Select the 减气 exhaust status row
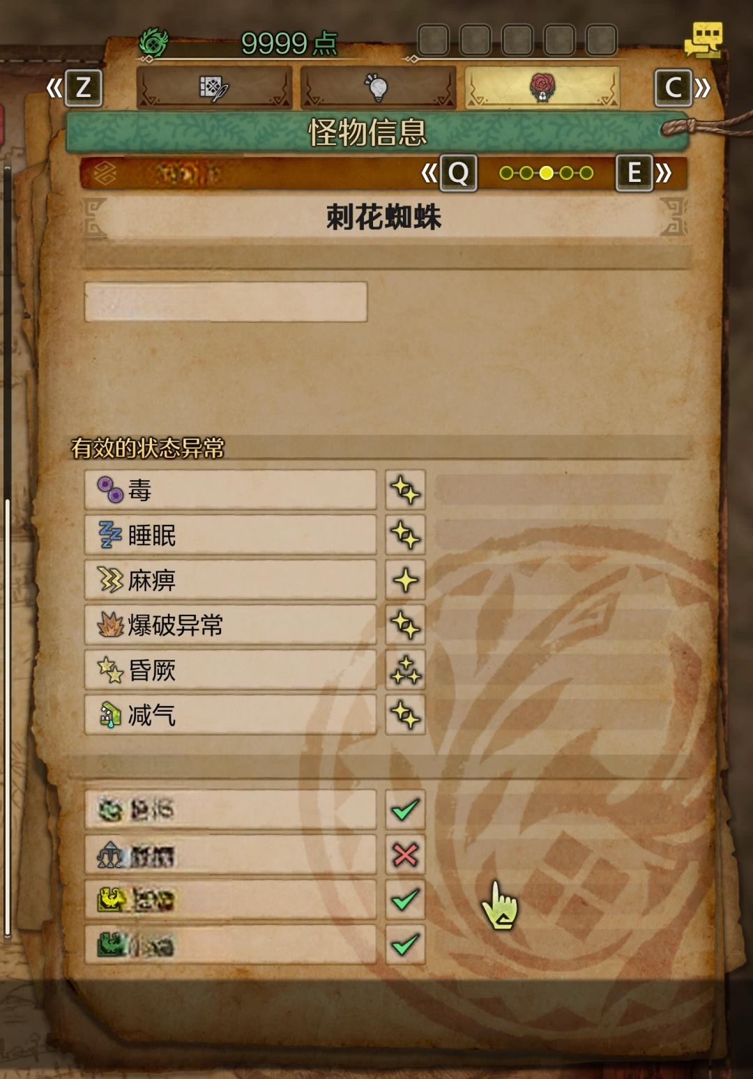 (230, 714)
